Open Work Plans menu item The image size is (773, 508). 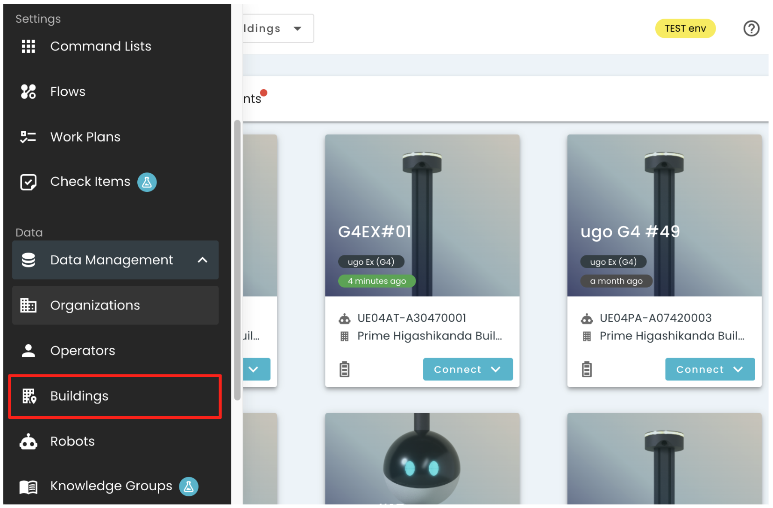click(115, 137)
